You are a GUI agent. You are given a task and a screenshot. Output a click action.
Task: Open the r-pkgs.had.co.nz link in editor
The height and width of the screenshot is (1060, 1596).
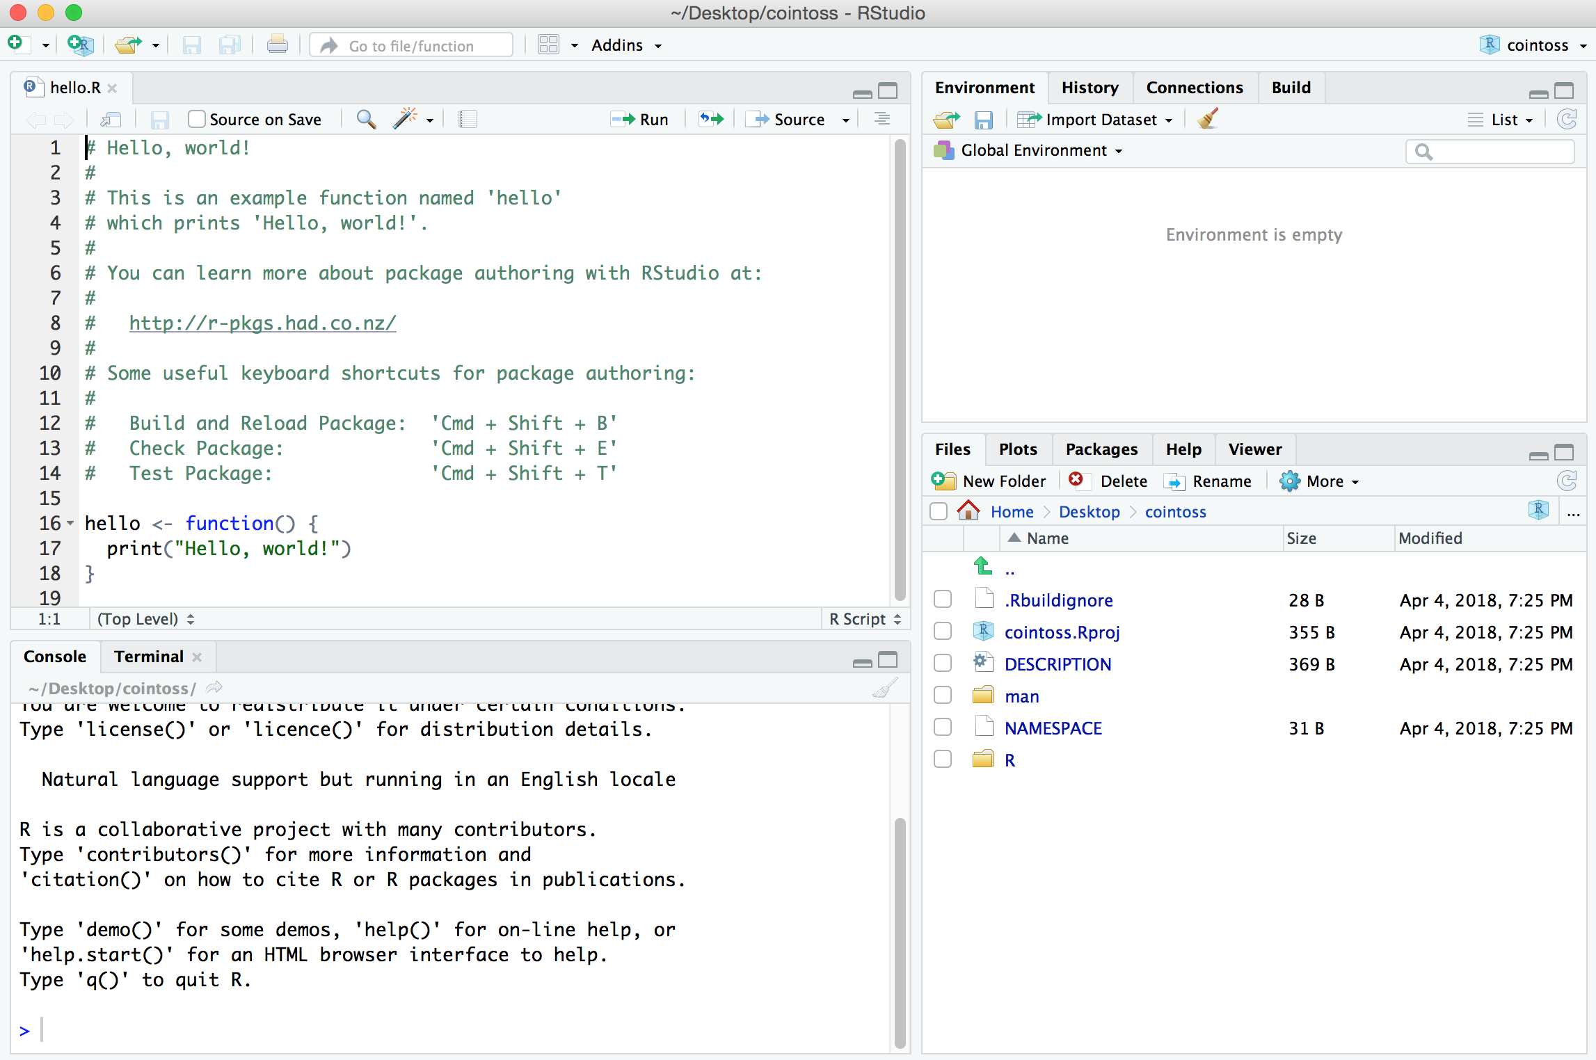point(262,323)
